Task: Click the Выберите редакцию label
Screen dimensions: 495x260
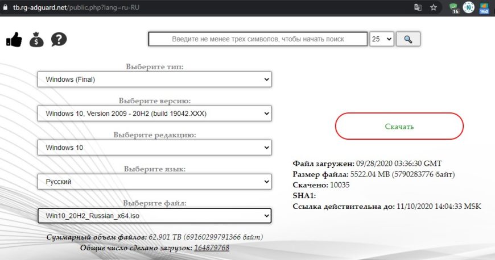Action: pyautogui.click(x=155, y=135)
